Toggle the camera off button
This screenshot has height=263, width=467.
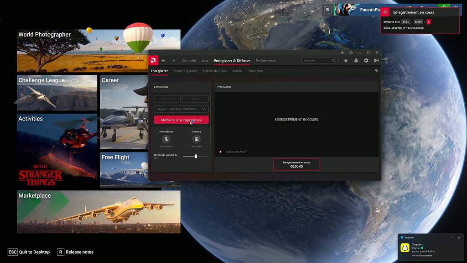click(x=197, y=139)
